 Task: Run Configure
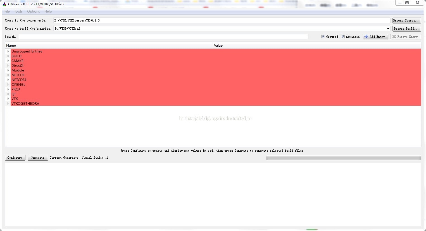[15, 158]
